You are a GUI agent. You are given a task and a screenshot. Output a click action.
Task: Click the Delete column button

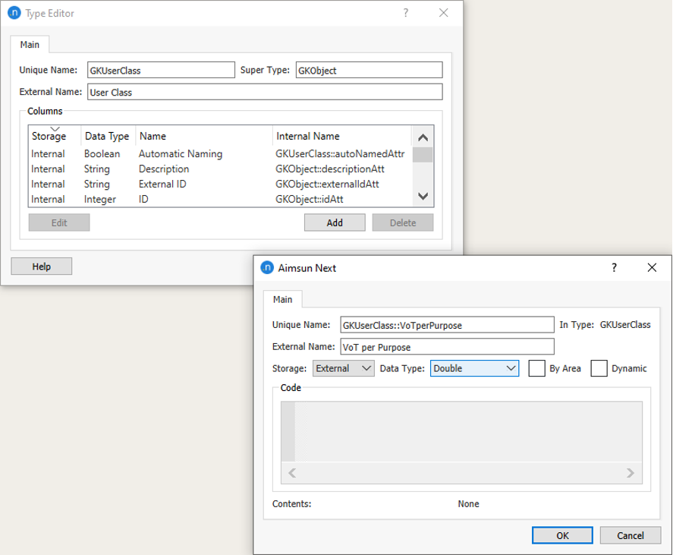(403, 222)
